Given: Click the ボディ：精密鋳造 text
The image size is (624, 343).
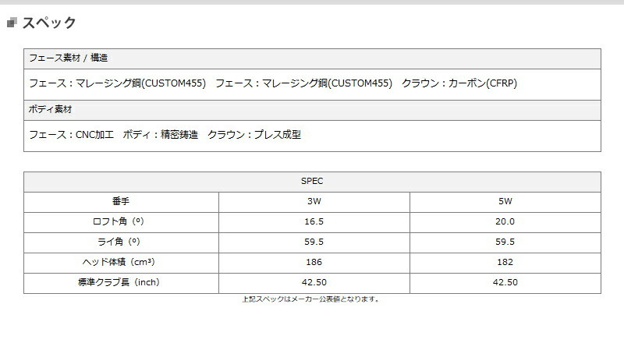Looking at the screenshot, I should (161, 135).
